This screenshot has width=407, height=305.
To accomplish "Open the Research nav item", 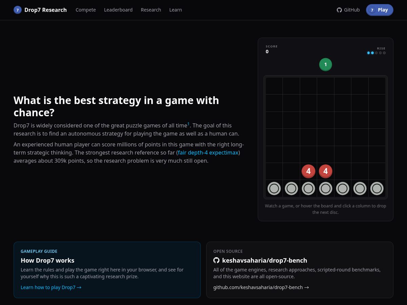I will (151, 10).
